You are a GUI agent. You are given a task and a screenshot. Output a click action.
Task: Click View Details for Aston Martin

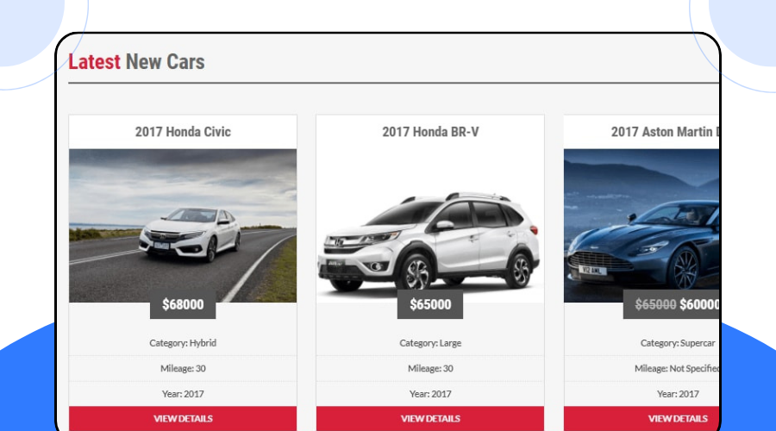(641, 419)
